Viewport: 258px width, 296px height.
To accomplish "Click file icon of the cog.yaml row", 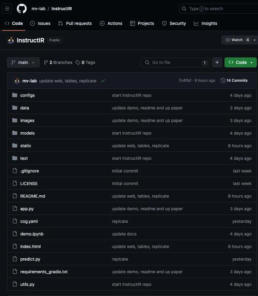I will point(15,221).
